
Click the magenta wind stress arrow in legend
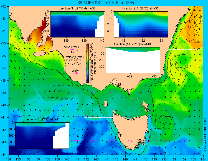(72, 49)
